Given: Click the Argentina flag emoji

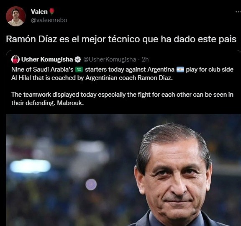Looking at the screenshot, I should coord(180,69).
